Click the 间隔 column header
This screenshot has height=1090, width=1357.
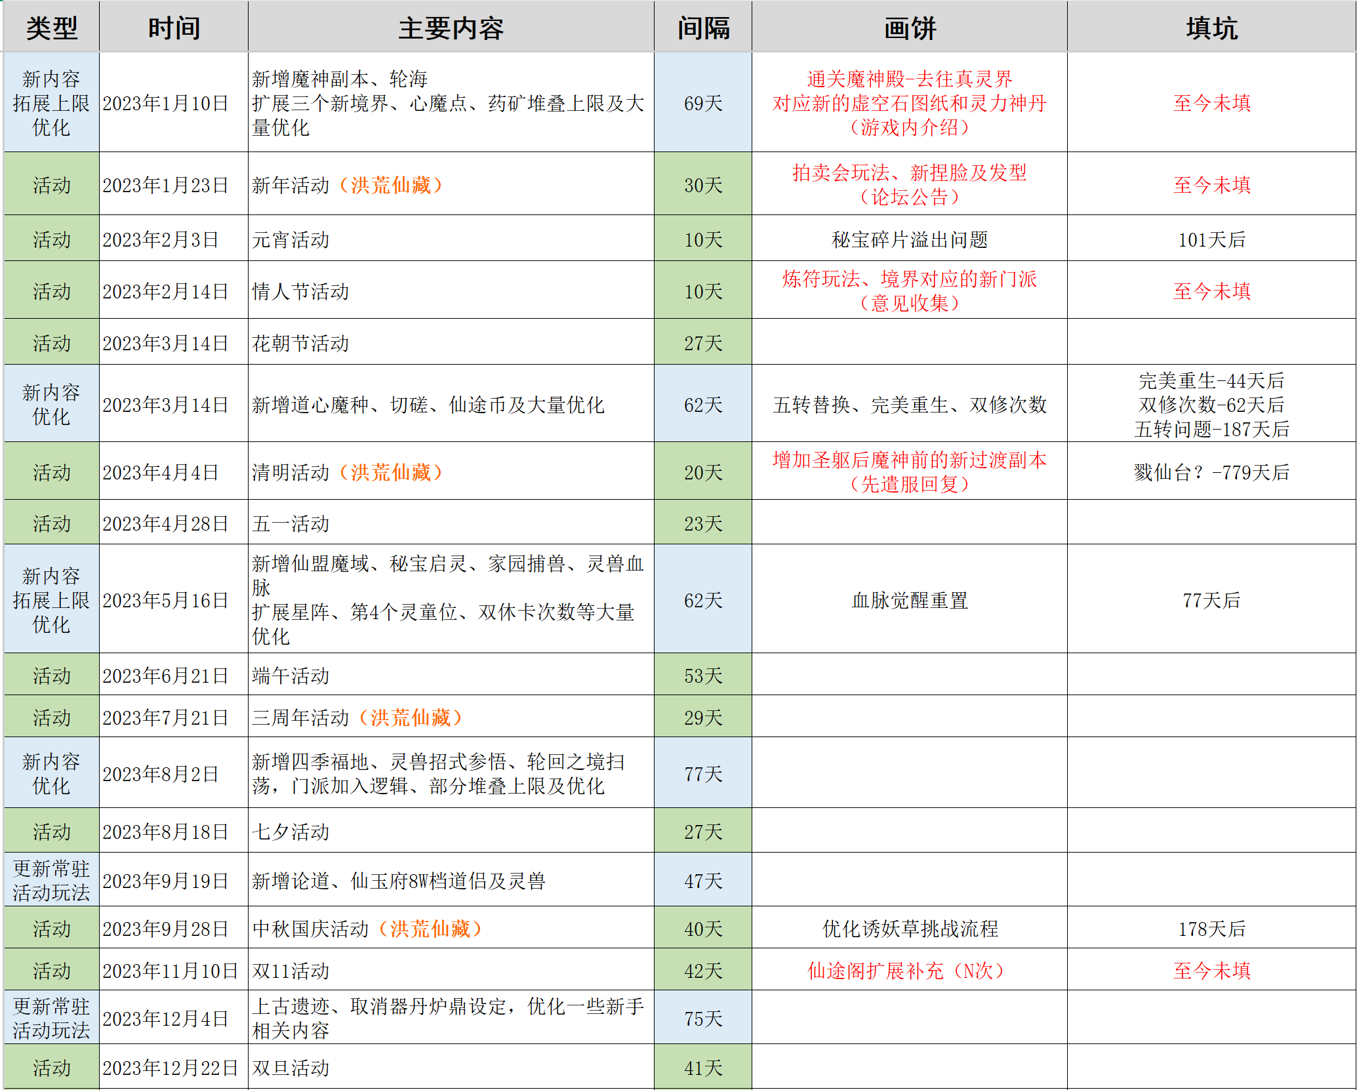703,27
